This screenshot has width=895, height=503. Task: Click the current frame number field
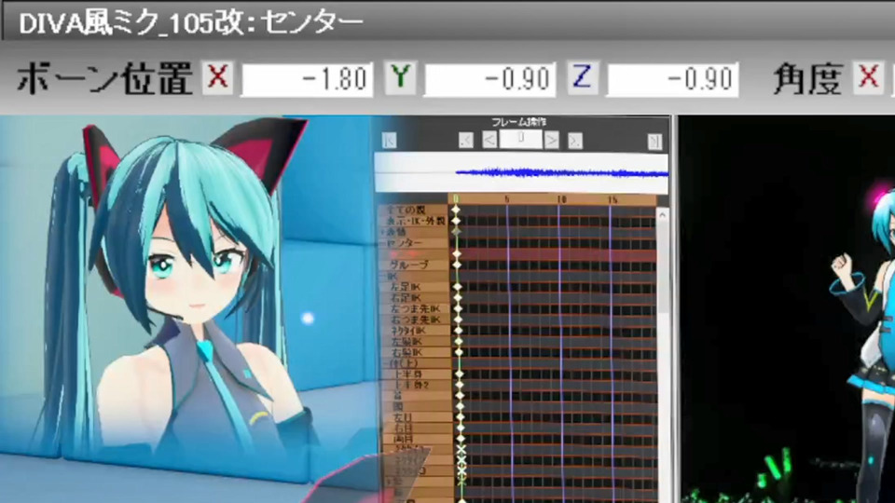point(520,140)
